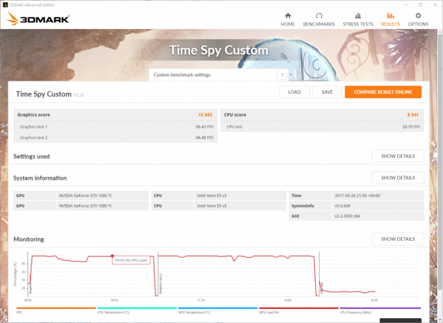Show details for Monitoring
The width and height of the screenshot is (443, 323).
click(x=398, y=239)
